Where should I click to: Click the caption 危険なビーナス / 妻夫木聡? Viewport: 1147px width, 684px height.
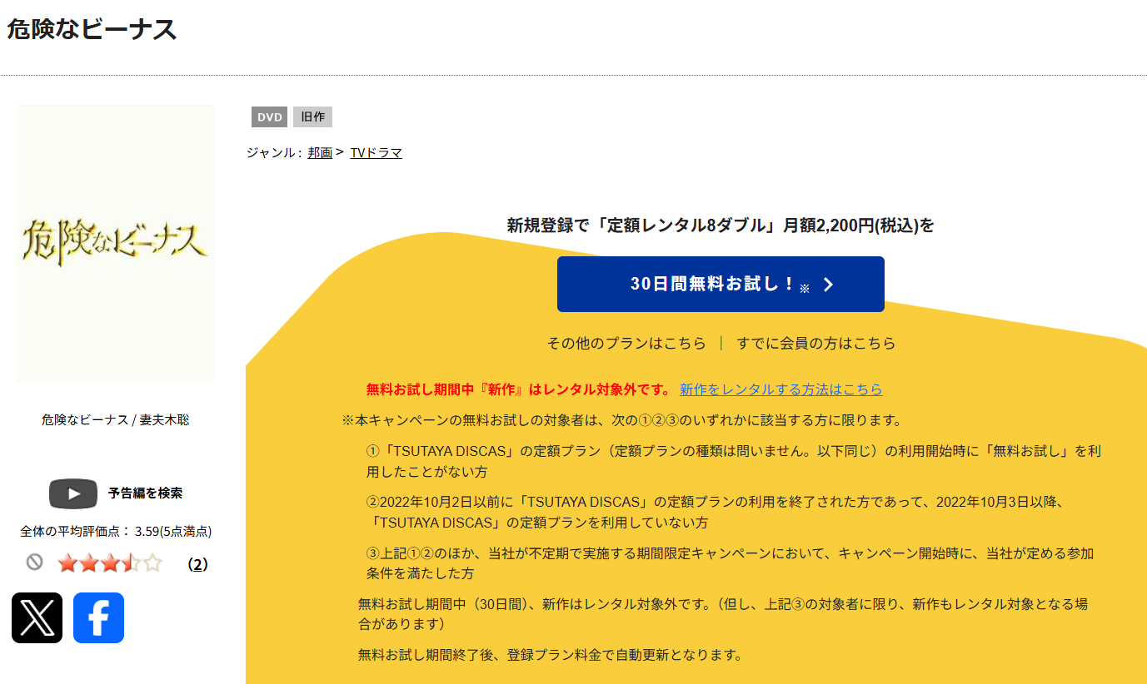115,419
